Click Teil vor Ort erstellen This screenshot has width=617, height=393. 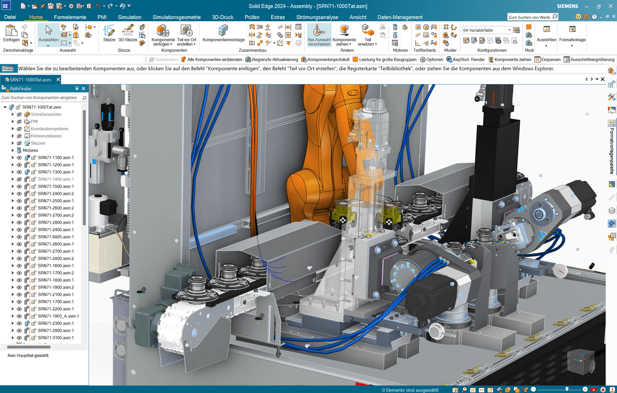click(186, 35)
